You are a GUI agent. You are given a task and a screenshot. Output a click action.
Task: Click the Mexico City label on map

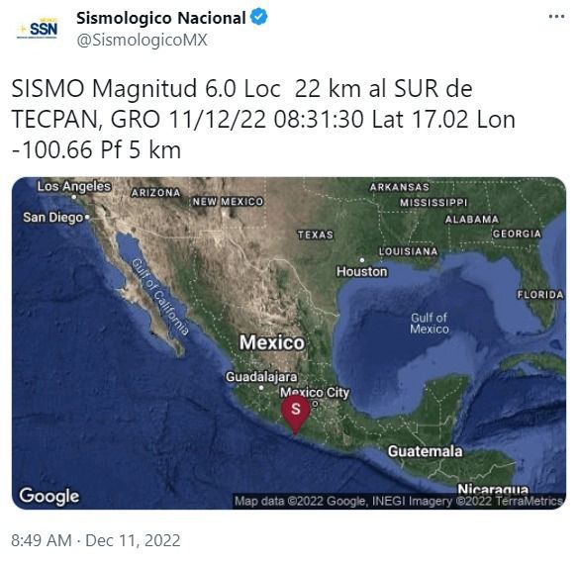tap(315, 393)
